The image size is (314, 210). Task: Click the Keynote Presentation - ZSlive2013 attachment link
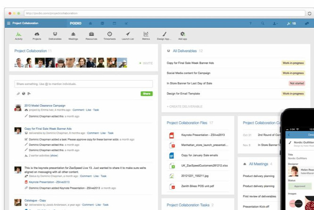49,182
